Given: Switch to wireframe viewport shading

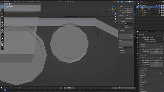Looking at the screenshot, I should 128,2.
